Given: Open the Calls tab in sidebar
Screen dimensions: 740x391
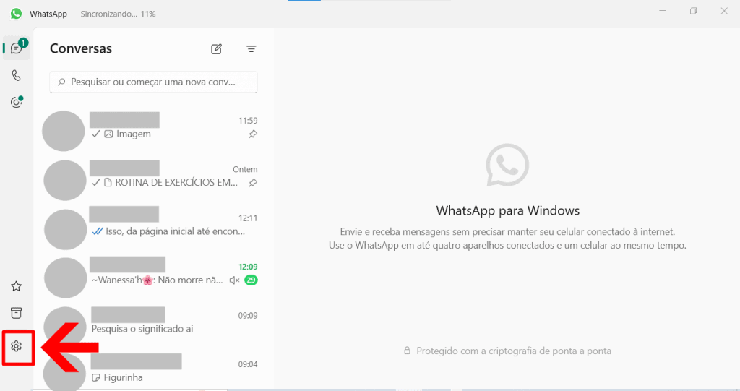Looking at the screenshot, I should click(17, 75).
